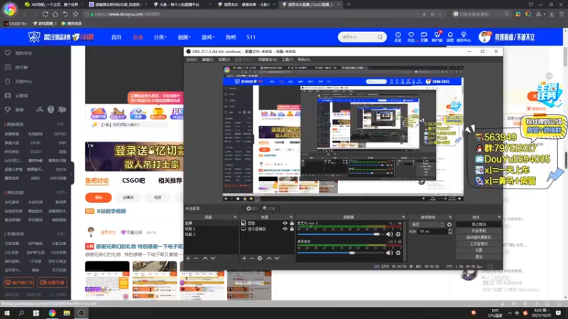Viewport: 568px width, 319px height.
Task: Collapse Douyu left sidebar with arrow handle
Action: (72, 173)
